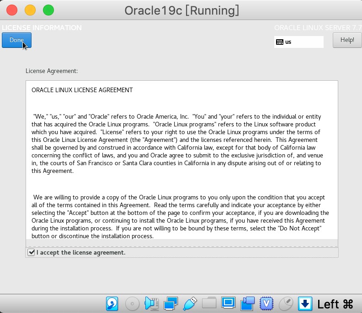Open the Help! button
This screenshot has height=313, width=362.
click(347, 40)
